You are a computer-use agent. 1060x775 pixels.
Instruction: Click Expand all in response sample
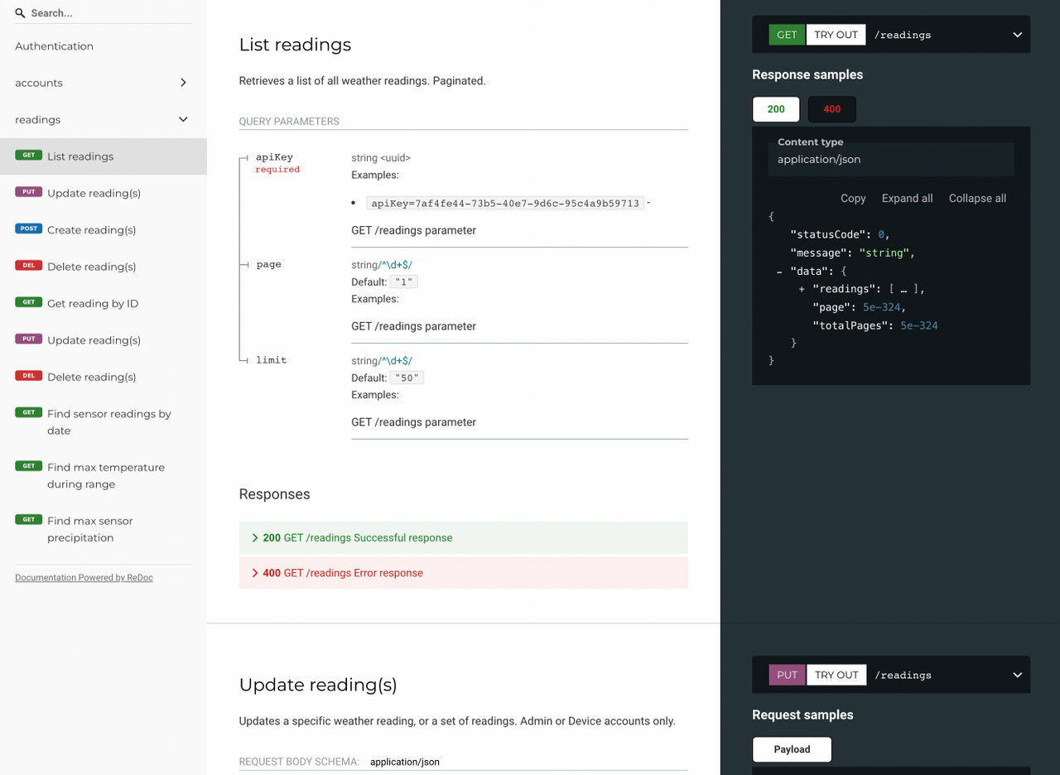pyautogui.click(x=907, y=199)
